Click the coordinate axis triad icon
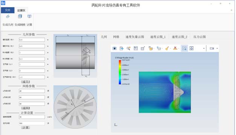This screenshot has height=135, width=236. 116,124
